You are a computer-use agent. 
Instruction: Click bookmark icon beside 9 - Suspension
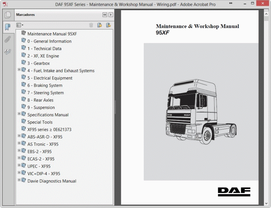click(x=23, y=107)
